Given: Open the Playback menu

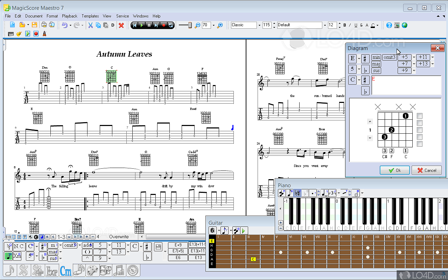Looking at the screenshot, I should click(70, 16).
